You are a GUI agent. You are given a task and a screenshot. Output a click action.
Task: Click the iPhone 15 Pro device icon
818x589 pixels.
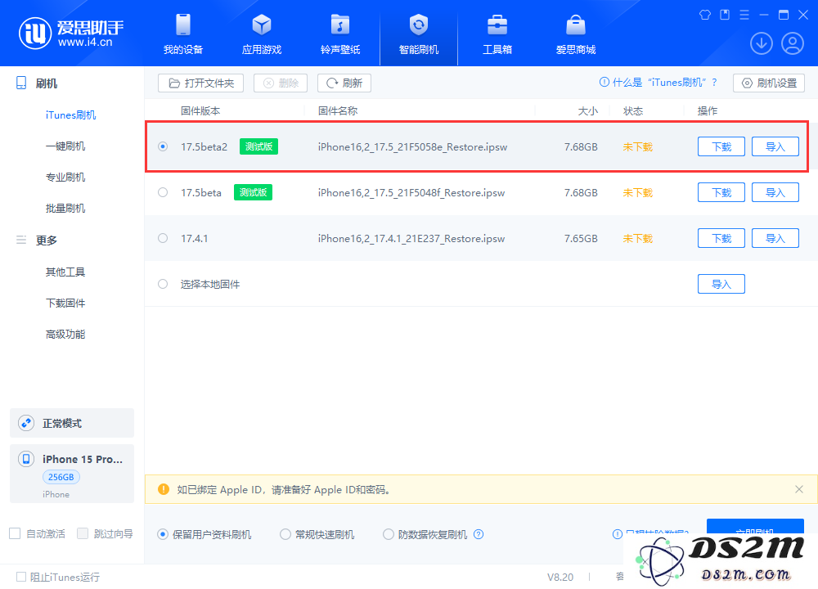tap(26, 459)
